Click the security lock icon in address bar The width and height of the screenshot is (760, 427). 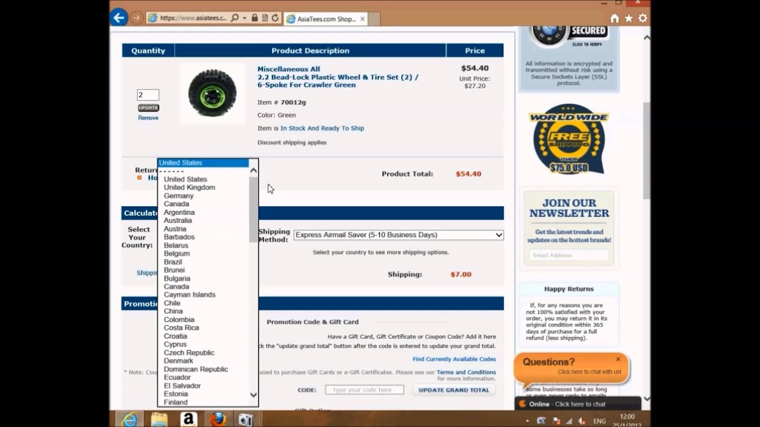point(254,18)
